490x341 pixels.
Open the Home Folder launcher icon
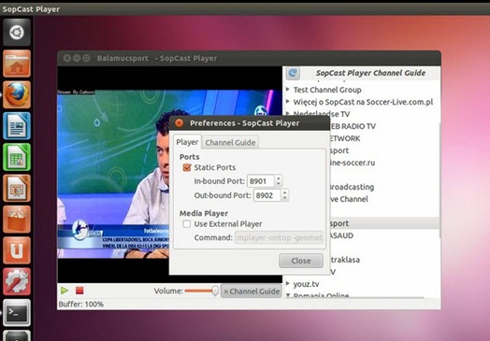[x=17, y=64]
